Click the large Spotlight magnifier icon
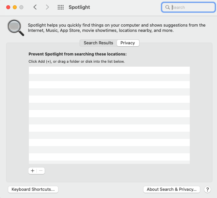Image resolution: width=217 pixels, height=198 pixels. click(x=16, y=28)
